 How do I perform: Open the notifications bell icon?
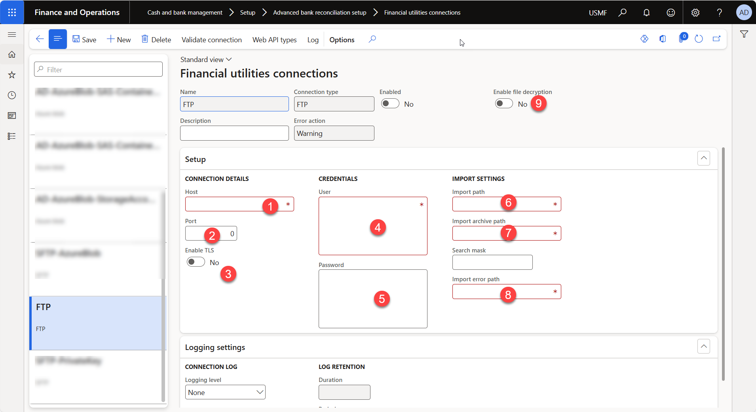tap(646, 13)
